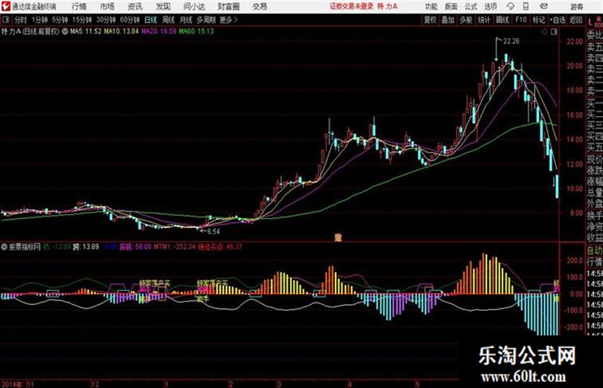
Task: Click the 6.54 low price label
Action: (x=213, y=231)
